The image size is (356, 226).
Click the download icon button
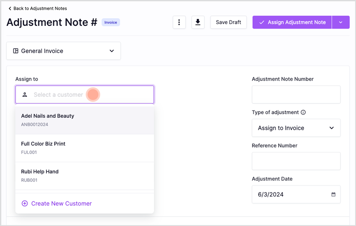click(198, 22)
